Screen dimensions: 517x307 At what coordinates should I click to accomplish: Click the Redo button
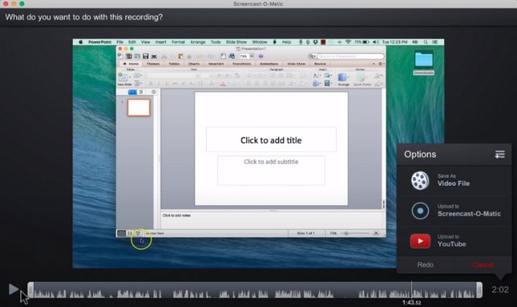coord(425,265)
